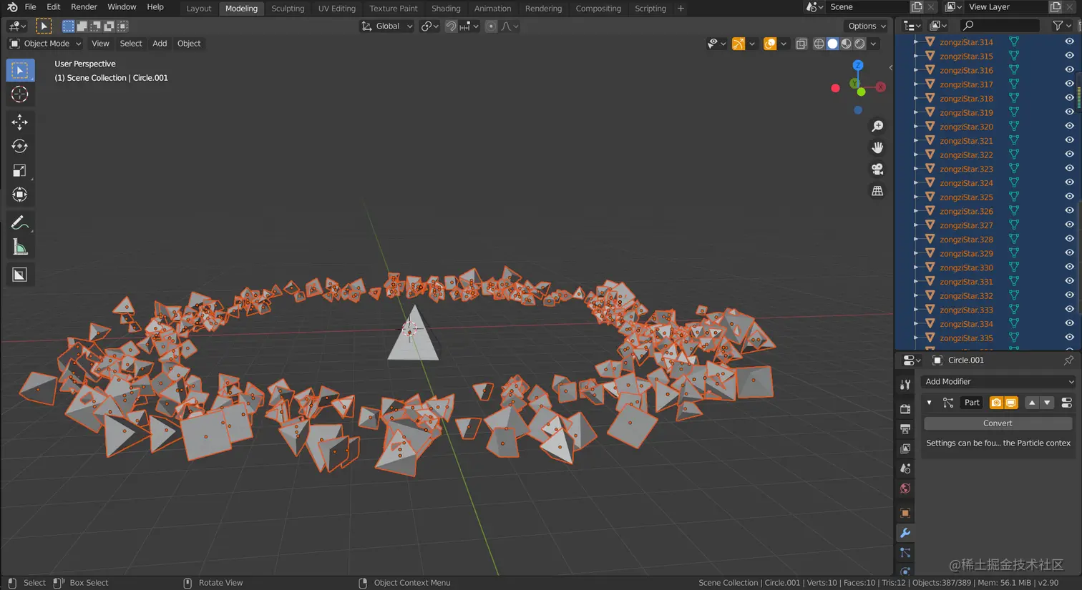Viewport: 1082px width, 590px height.
Task: Pin the Circle.001 properties context
Action: [1068, 360]
